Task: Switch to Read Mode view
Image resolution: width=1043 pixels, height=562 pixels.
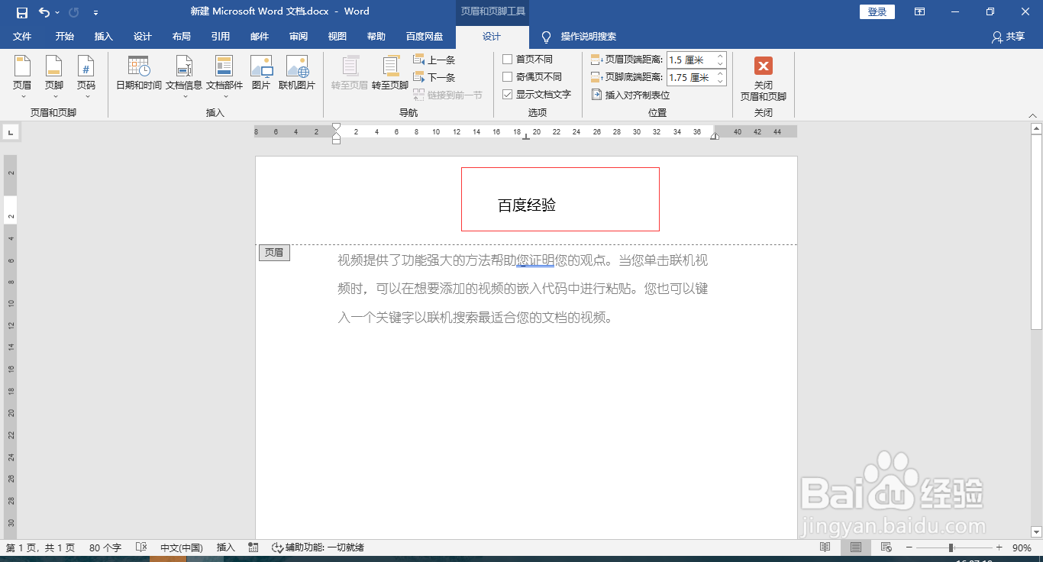Action: pyautogui.click(x=825, y=547)
